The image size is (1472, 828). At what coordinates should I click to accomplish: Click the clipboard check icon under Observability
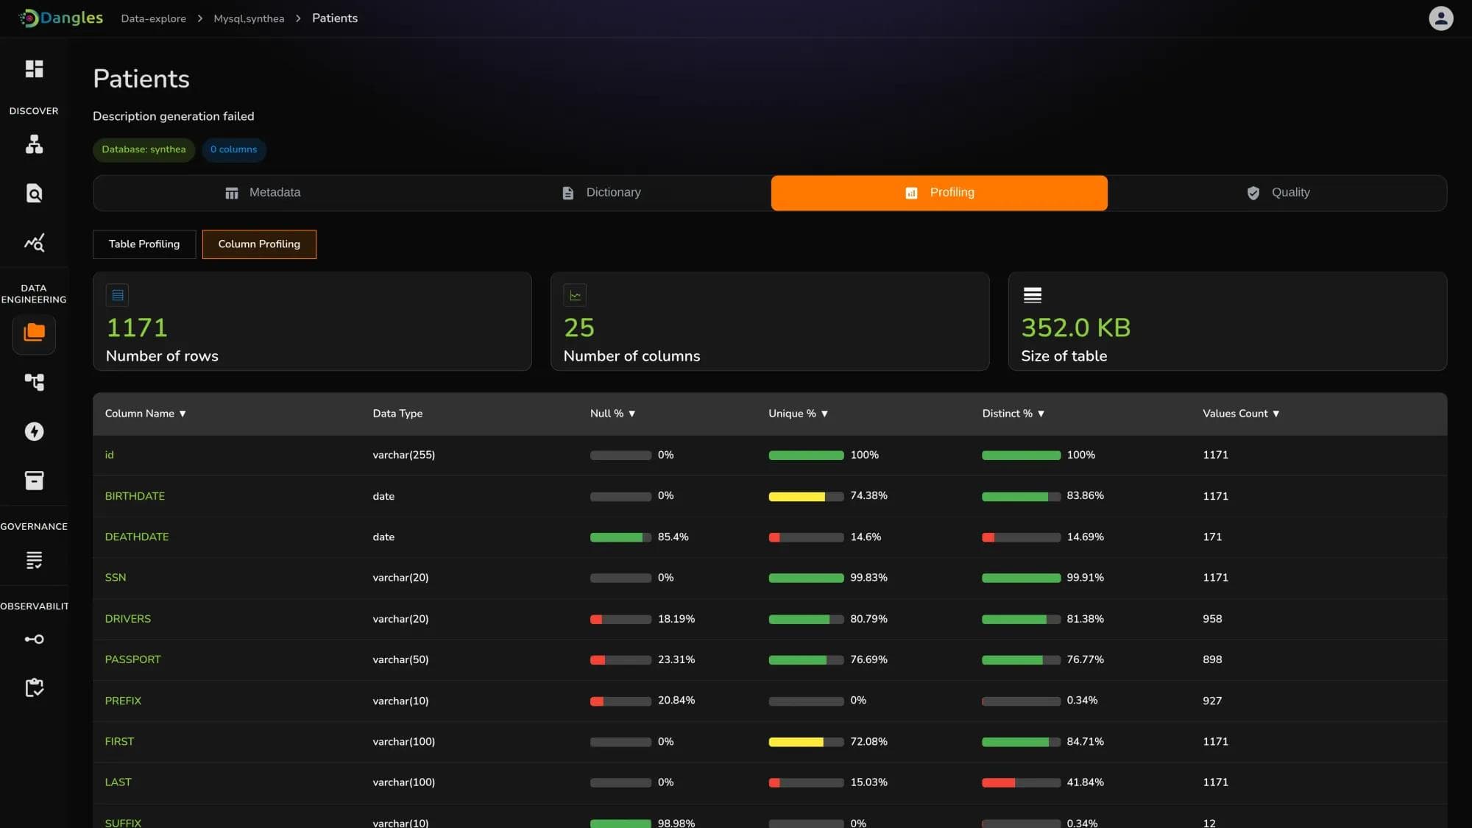pyautogui.click(x=34, y=687)
